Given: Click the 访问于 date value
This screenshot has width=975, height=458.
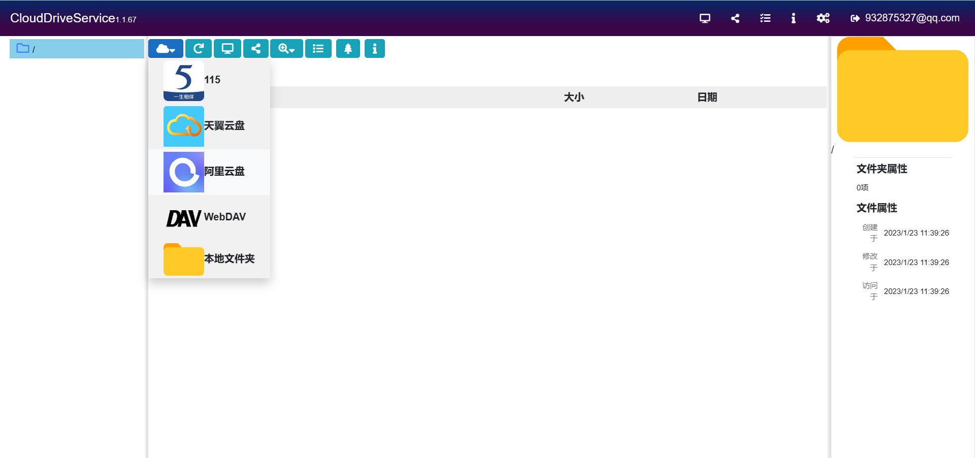Looking at the screenshot, I should pyautogui.click(x=916, y=291).
